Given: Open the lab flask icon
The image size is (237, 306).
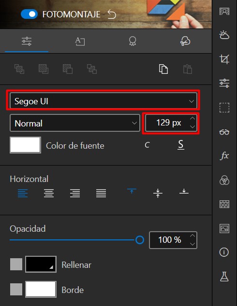Looking at the screenshot, I should 224,277.
